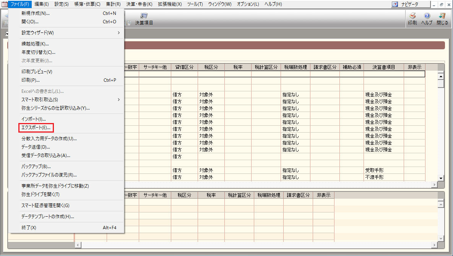Choose バックアップ in the File menu
453x256 pixels.
36,167
